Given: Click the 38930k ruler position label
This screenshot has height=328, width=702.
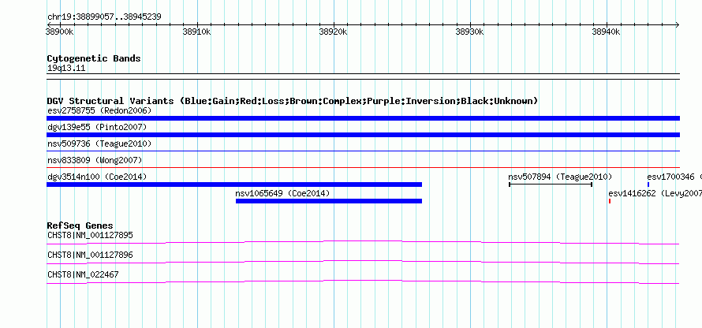Looking at the screenshot, I should click(469, 32).
